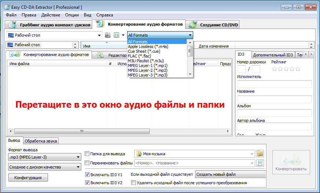The width and height of the screenshot is (320, 193).
Task: Open the Рабочий стол folder dropdown
Action: click(x=99, y=35)
